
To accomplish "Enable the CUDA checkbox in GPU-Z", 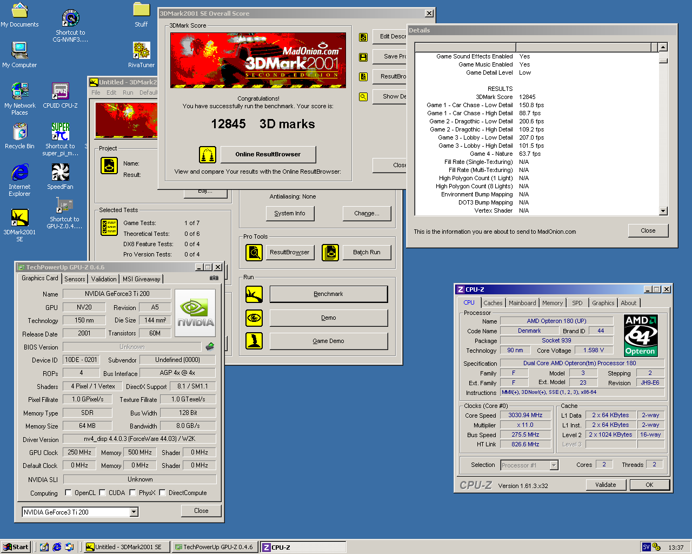I will point(102,492).
